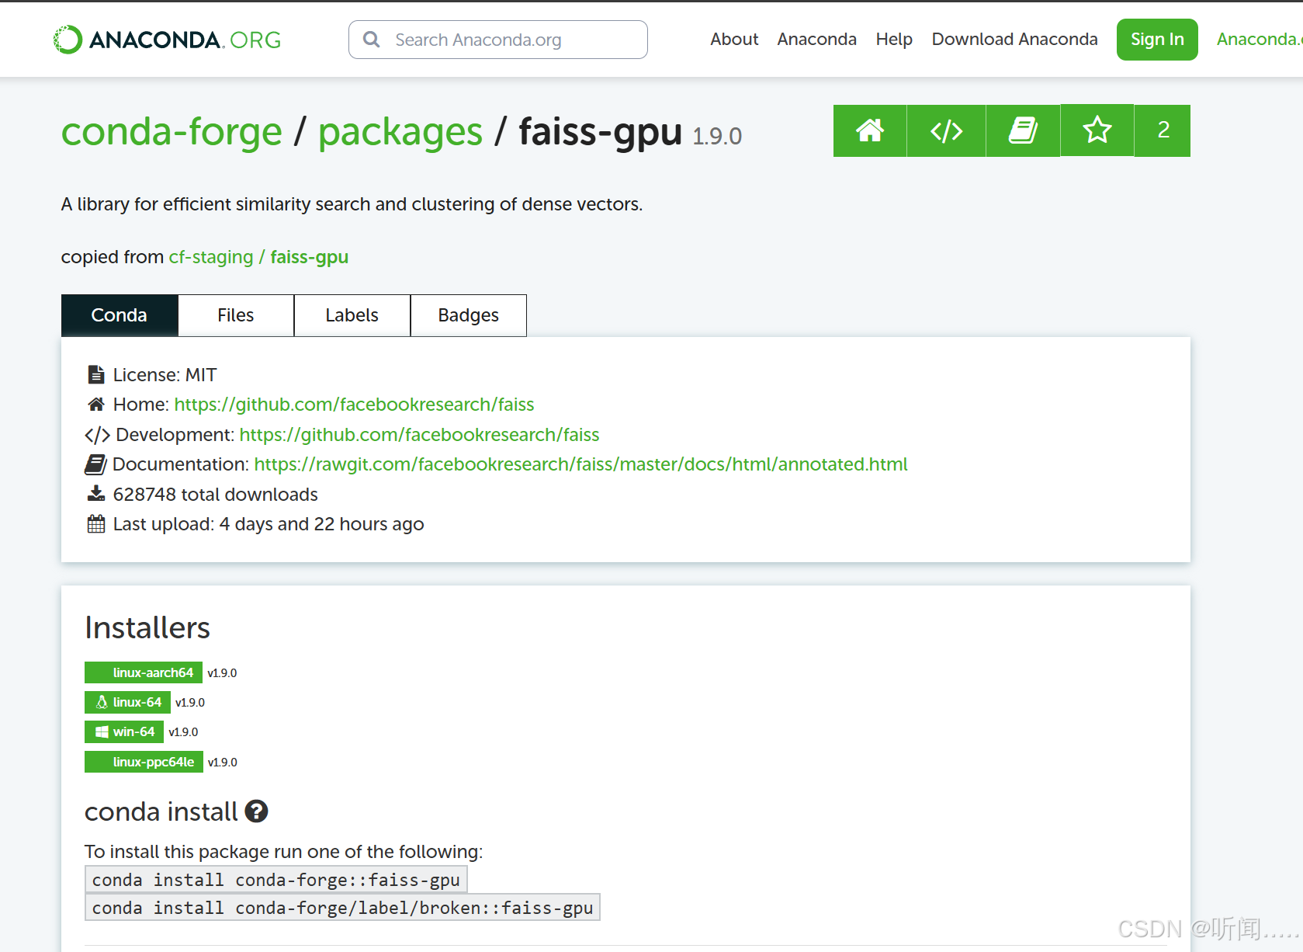This screenshot has width=1303, height=952.
Task: Open the conda-forge channel link in heading
Action: click(172, 132)
